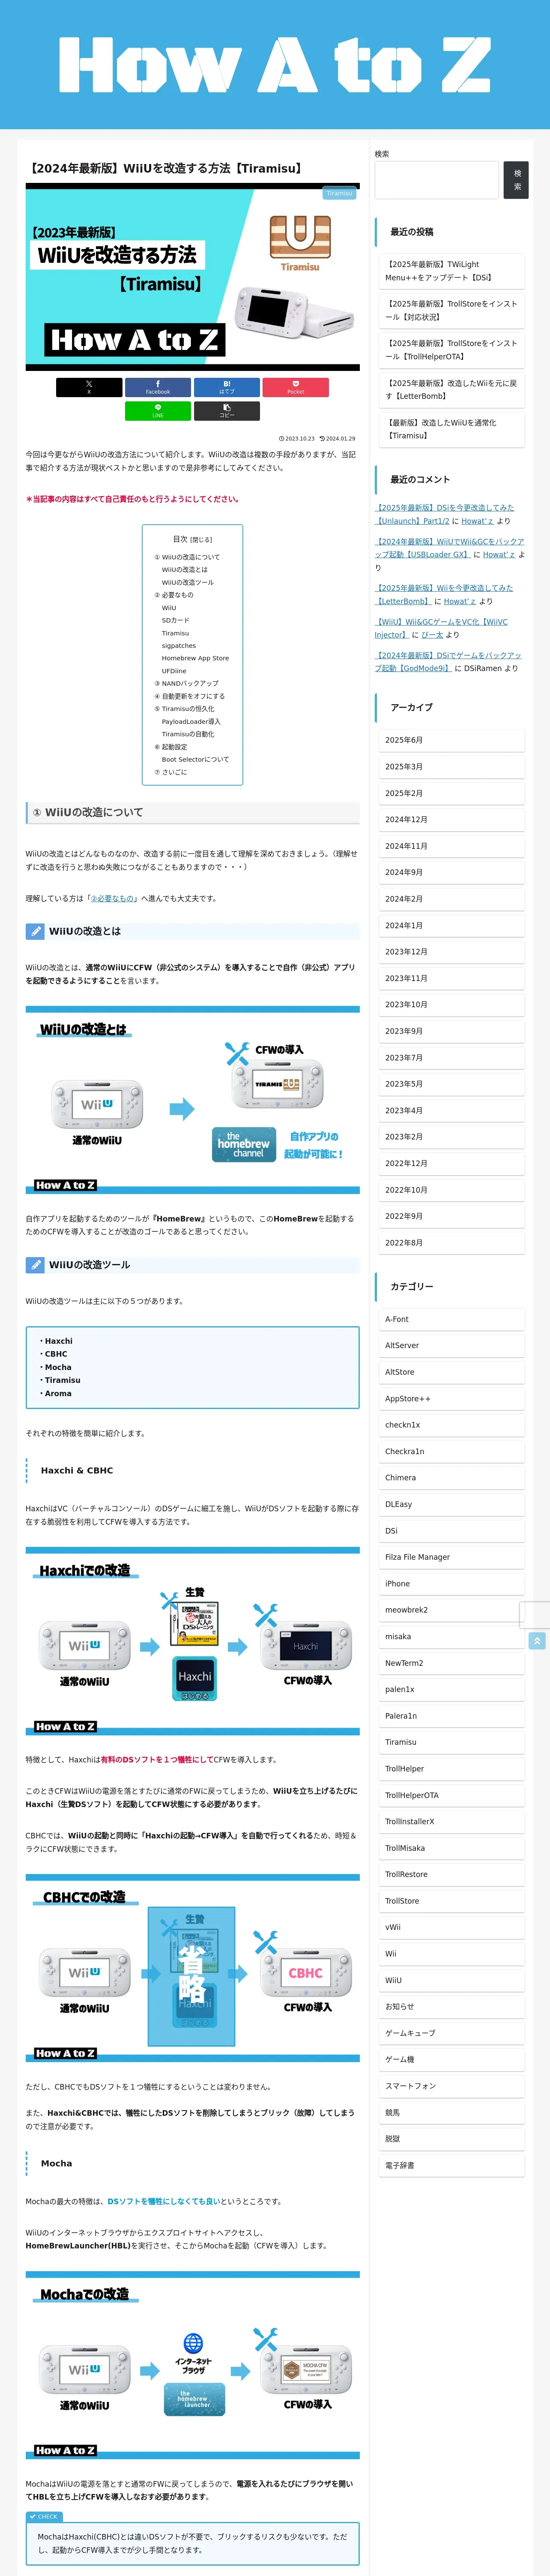Viewport: 550px width, 2576px height.
Task: Jump to PayloadLoader導入 in contents
Action: [191, 722]
